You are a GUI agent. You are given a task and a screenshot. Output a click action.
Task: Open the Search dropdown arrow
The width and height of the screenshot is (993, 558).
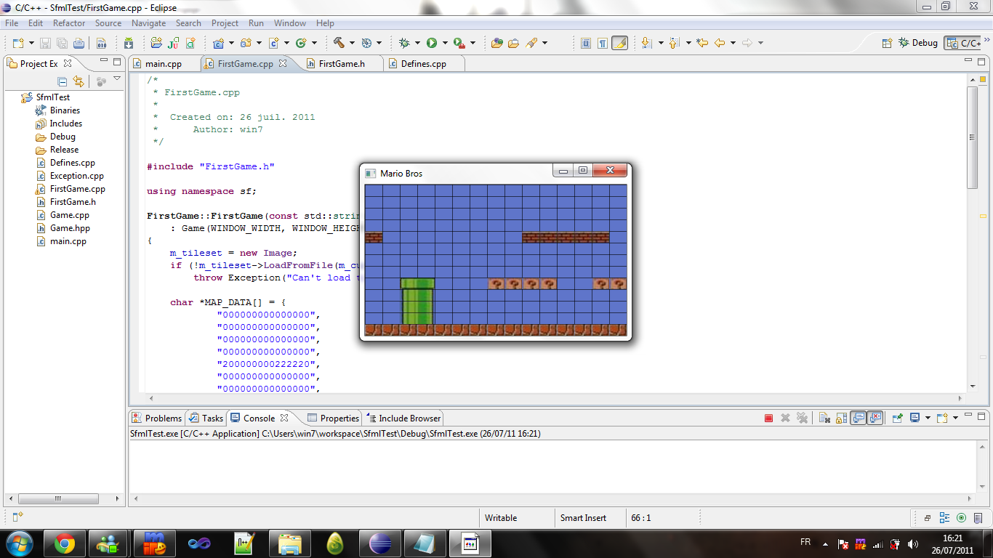[544, 43]
